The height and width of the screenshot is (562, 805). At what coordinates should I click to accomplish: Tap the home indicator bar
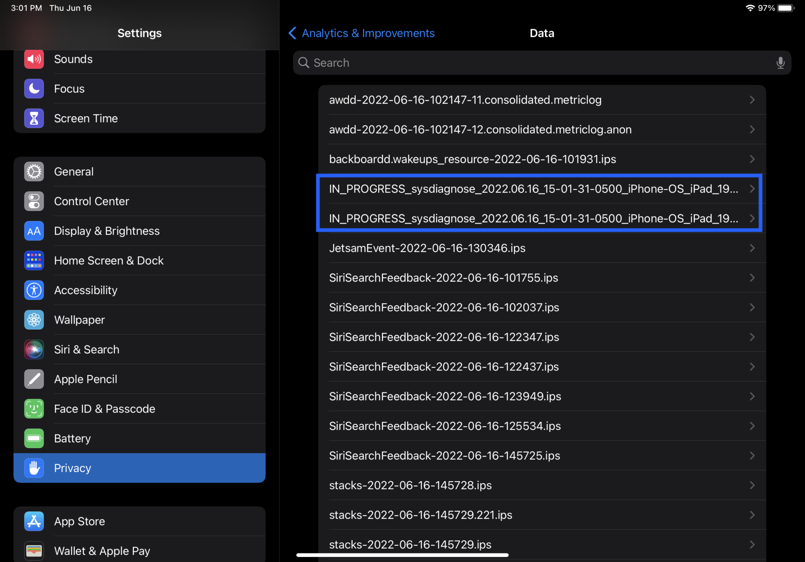(x=402, y=555)
